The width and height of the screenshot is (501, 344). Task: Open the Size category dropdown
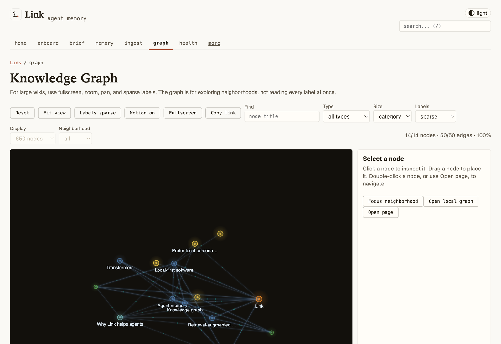[x=392, y=116]
